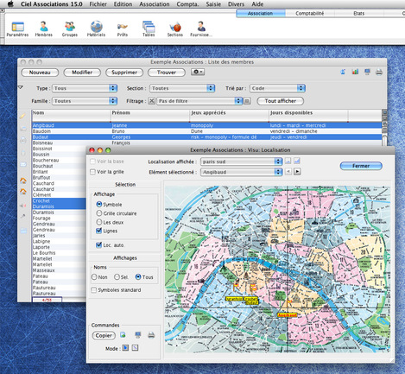This screenshot has width=405, height=374.
Task: Click the image export icon next to Copier
Action: point(123,335)
